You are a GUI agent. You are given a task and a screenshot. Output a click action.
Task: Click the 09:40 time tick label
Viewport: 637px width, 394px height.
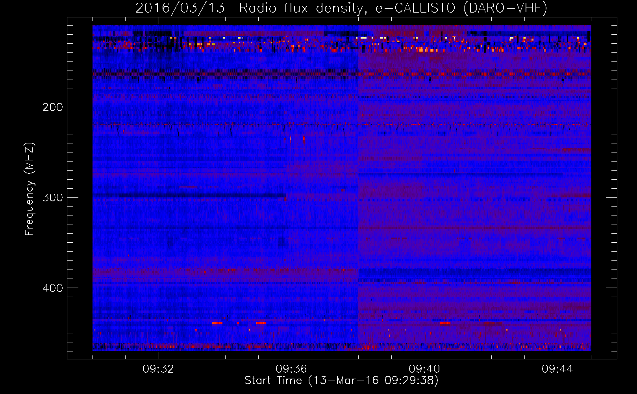coord(424,369)
